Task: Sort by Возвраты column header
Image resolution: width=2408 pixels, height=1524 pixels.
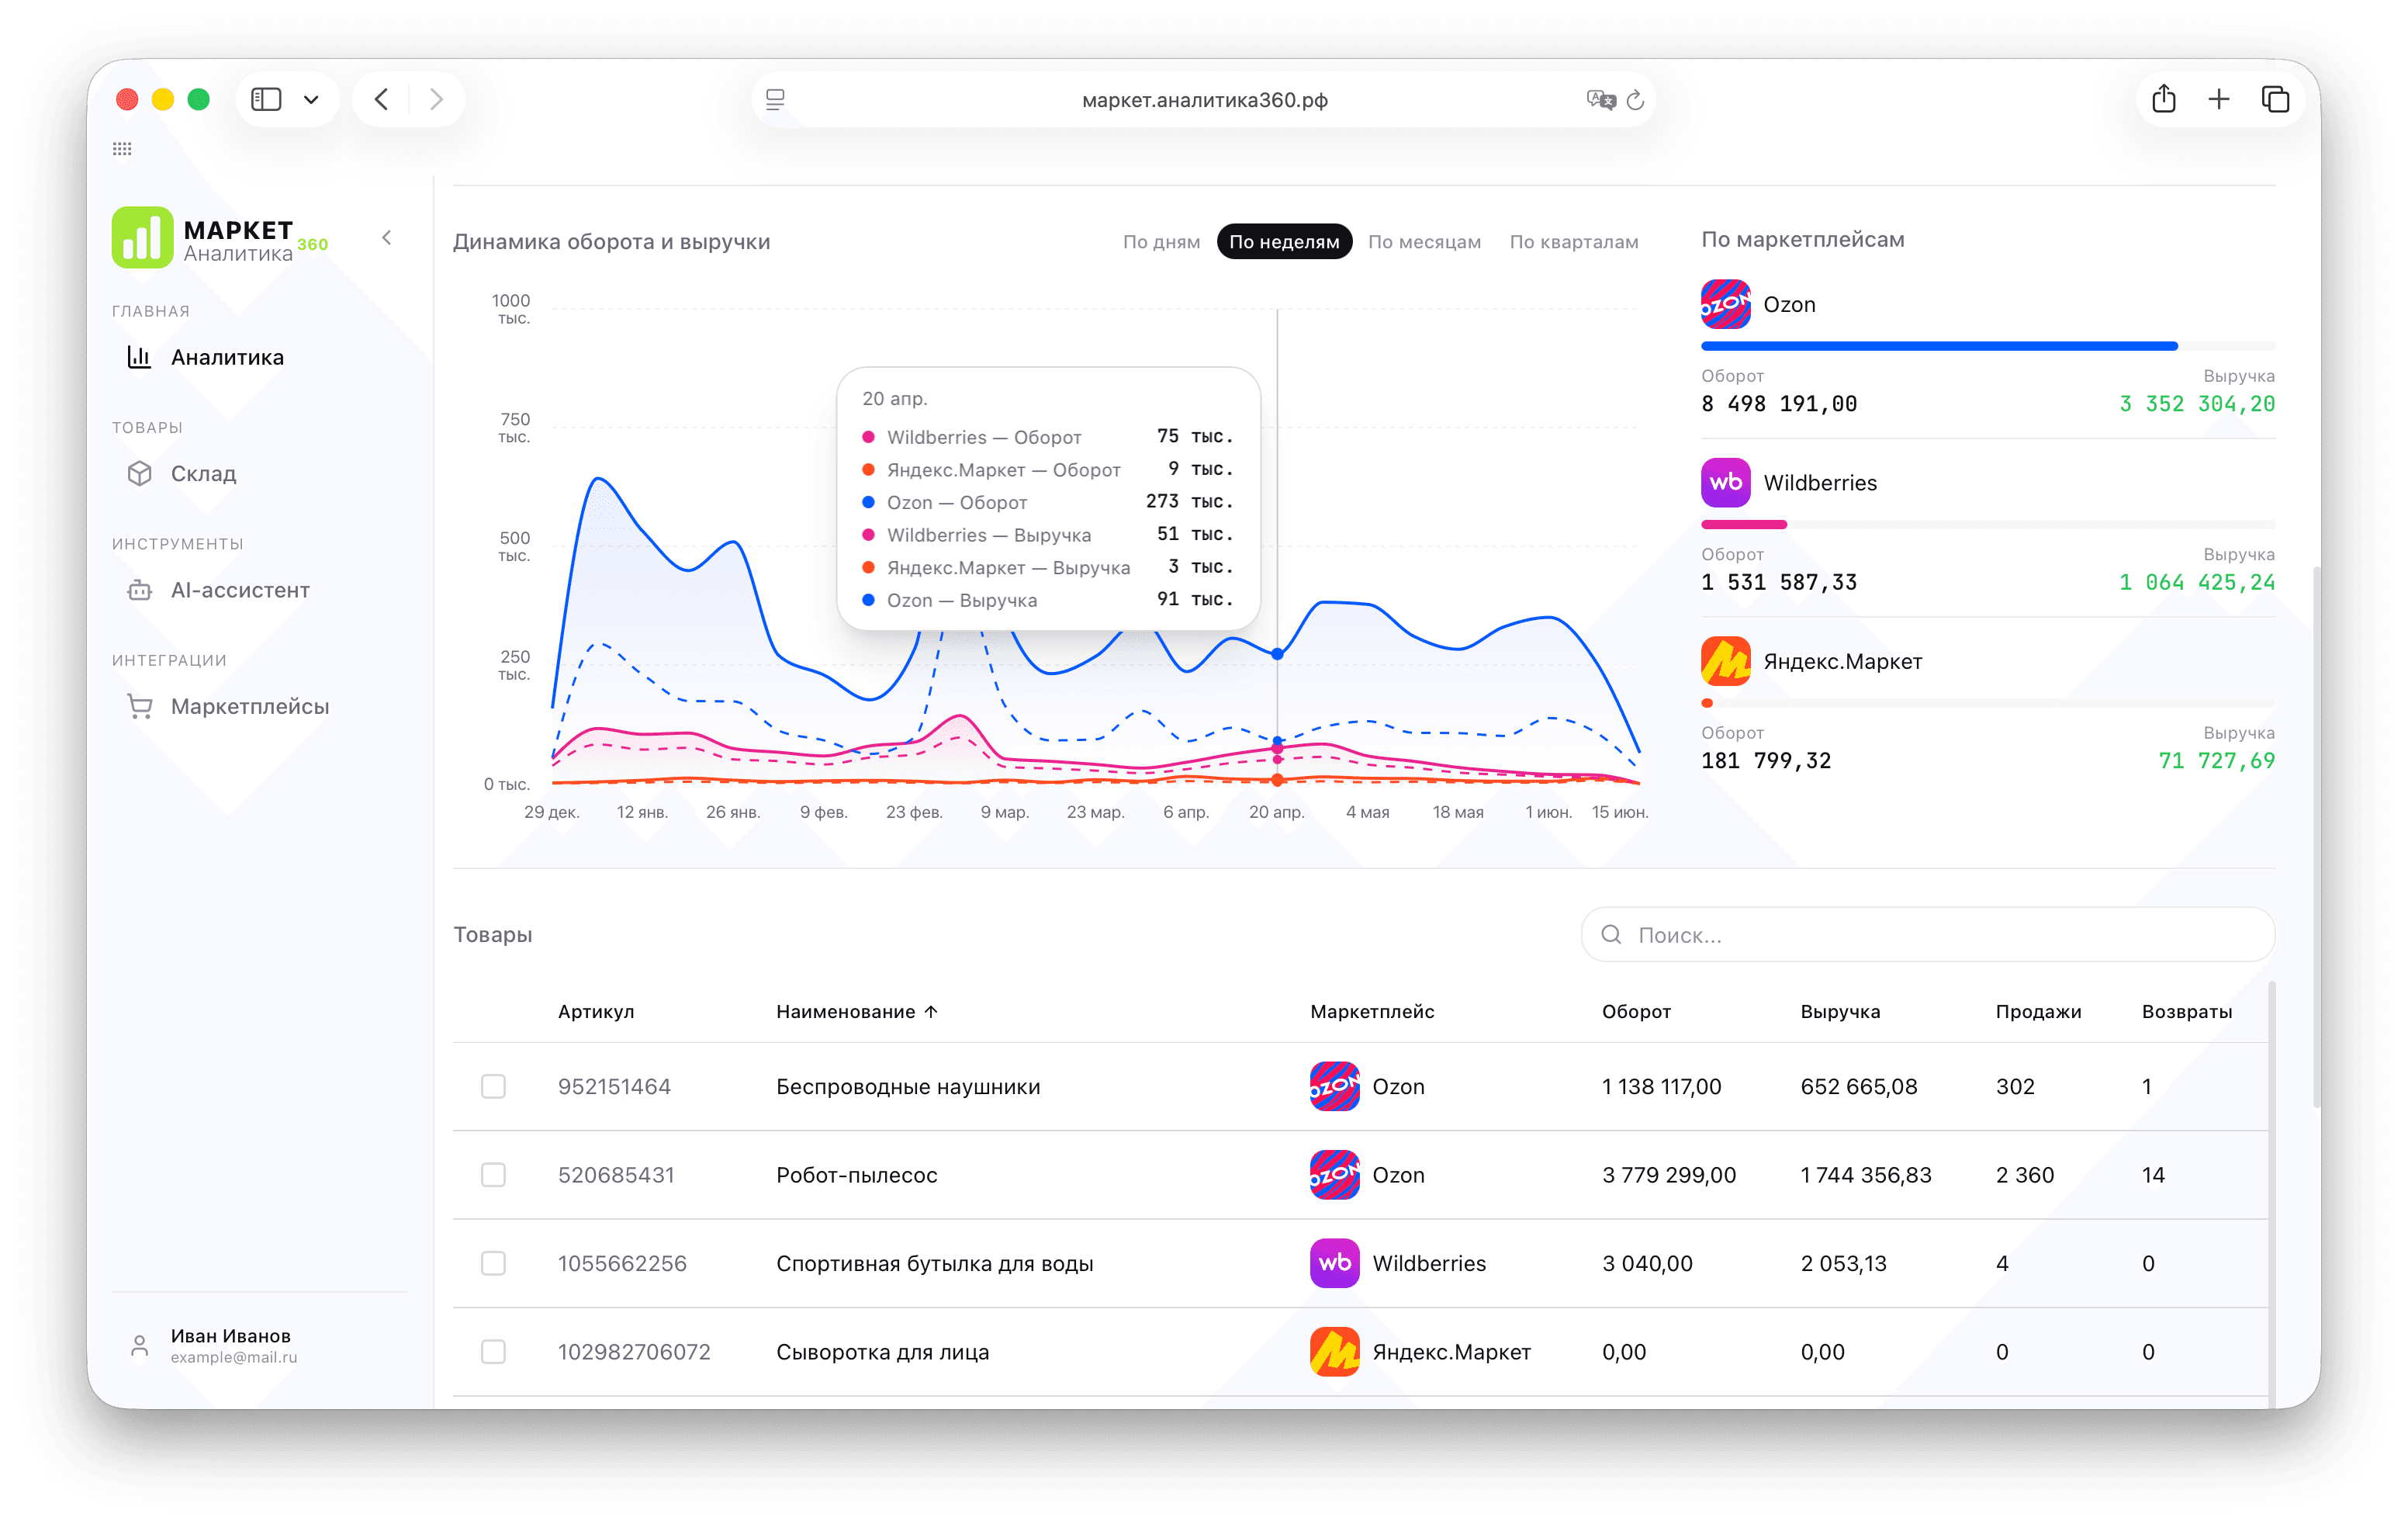Action: click(2187, 1011)
